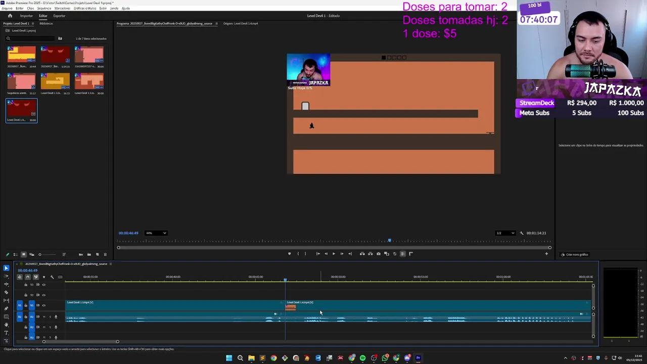
Task: Select the Pen tool
Action: coord(6,308)
